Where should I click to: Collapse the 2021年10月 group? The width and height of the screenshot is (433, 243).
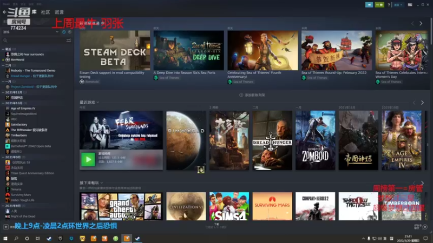click(3, 103)
